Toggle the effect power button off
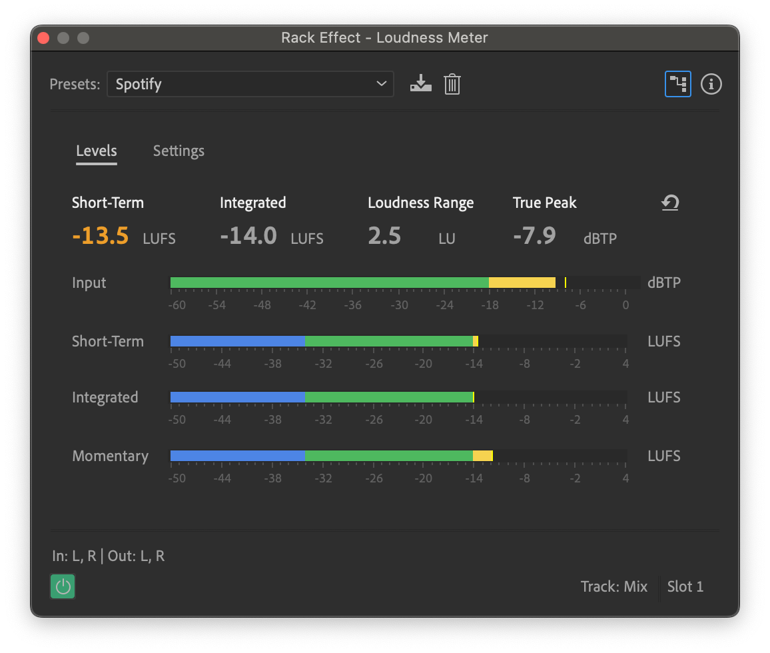 click(x=63, y=587)
